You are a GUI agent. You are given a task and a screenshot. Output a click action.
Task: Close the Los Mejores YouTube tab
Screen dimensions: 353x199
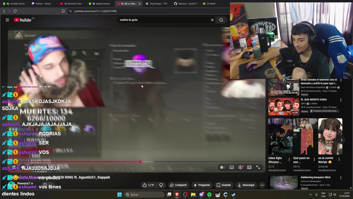[140, 4]
